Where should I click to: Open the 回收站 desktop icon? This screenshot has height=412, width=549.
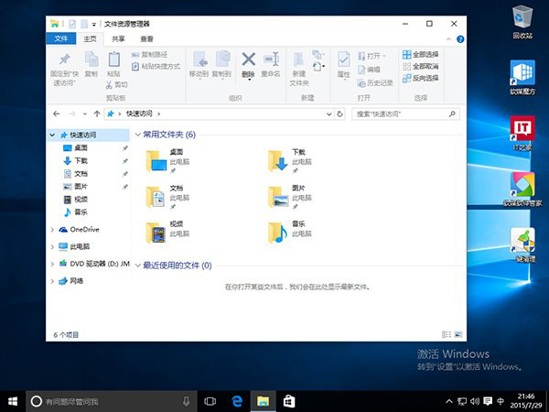(x=522, y=16)
